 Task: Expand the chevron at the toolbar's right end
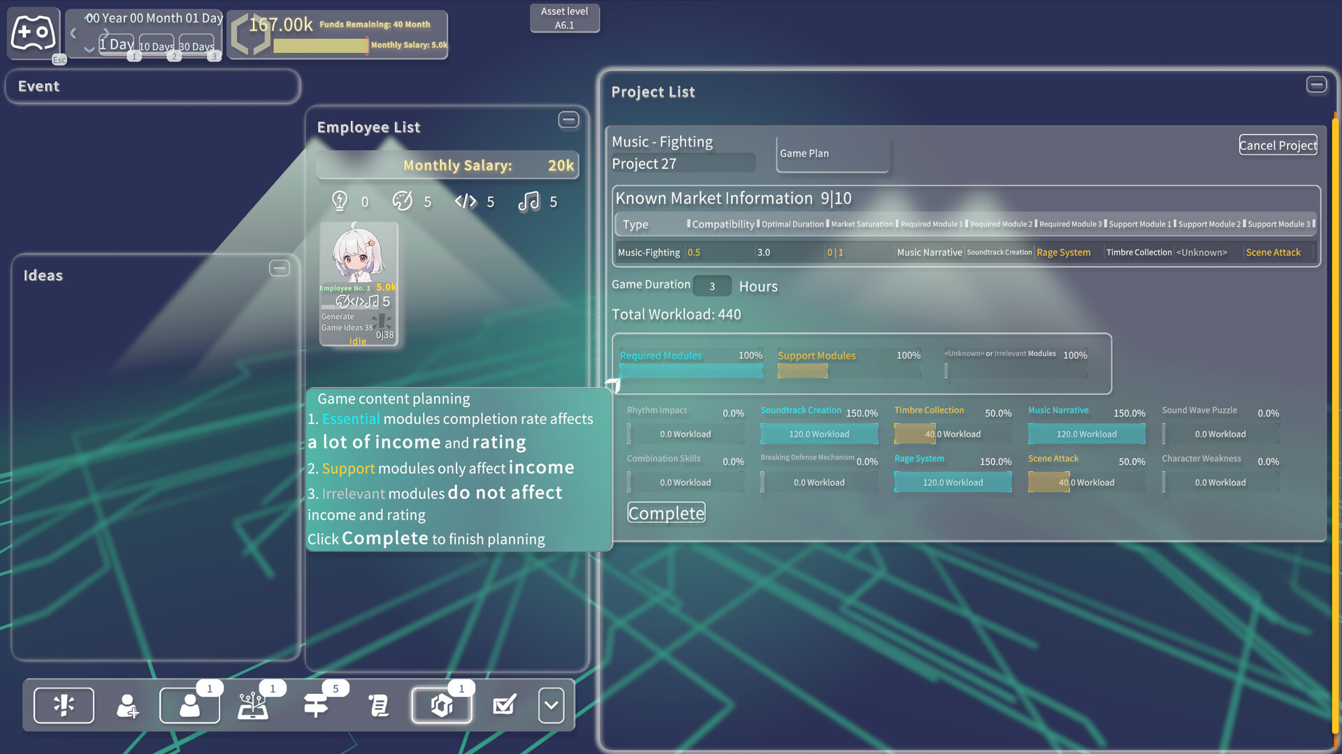point(551,705)
